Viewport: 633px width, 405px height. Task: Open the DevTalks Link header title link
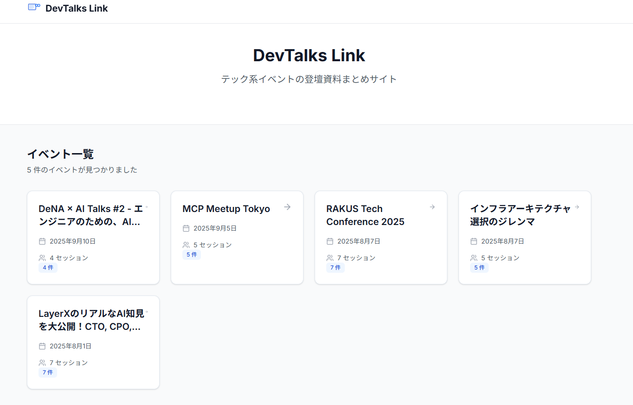coord(77,8)
